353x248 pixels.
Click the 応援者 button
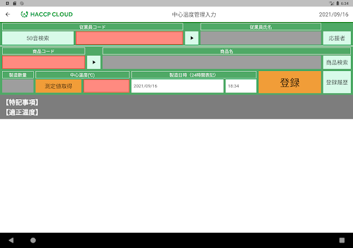coord(337,38)
